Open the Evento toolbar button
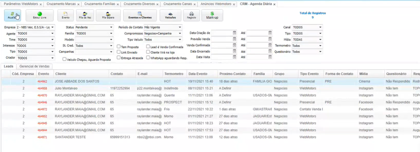The height and width of the screenshot is (152, 420). pyautogui.click(x=65, y=15)
